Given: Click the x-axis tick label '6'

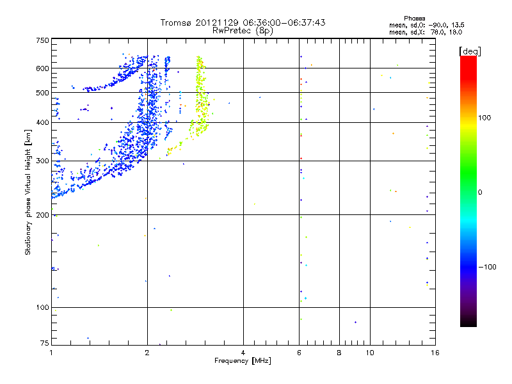Looking at the screenshot, I should point(299,353).
